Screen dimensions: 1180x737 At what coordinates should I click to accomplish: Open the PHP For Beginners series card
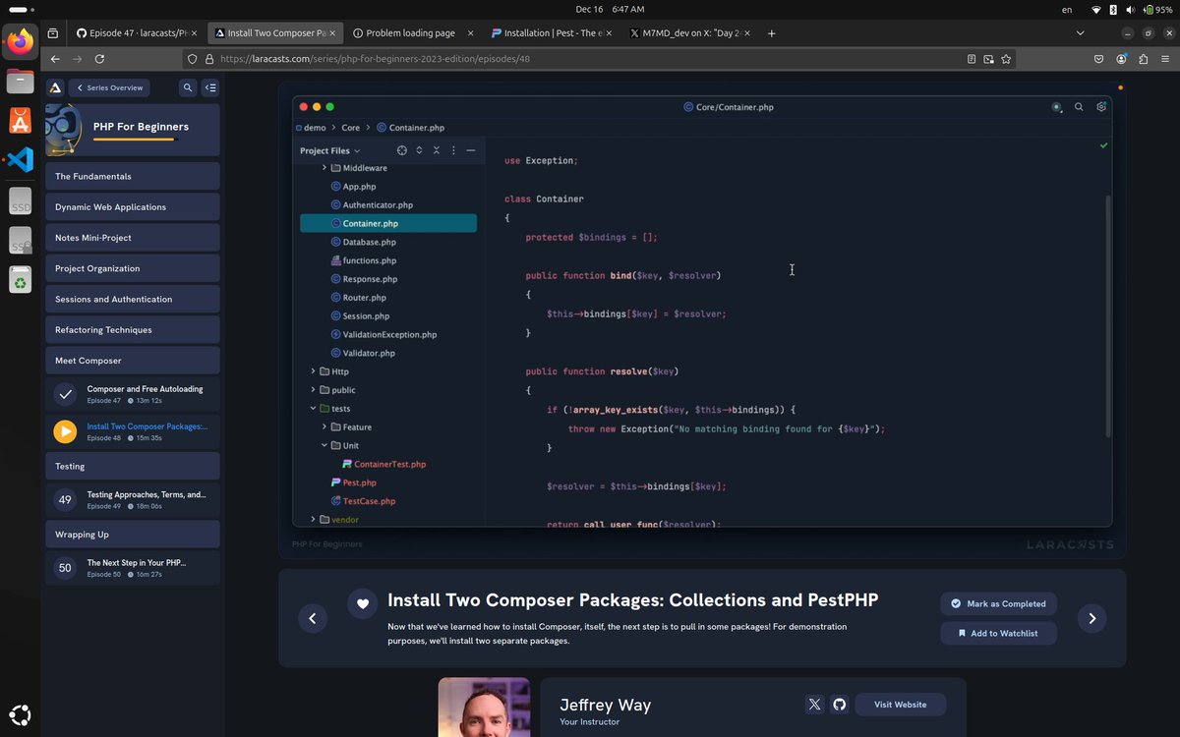point(133,130)
